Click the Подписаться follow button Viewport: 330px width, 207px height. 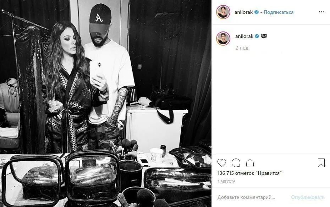pyautogui.click(x=279, y=12)
